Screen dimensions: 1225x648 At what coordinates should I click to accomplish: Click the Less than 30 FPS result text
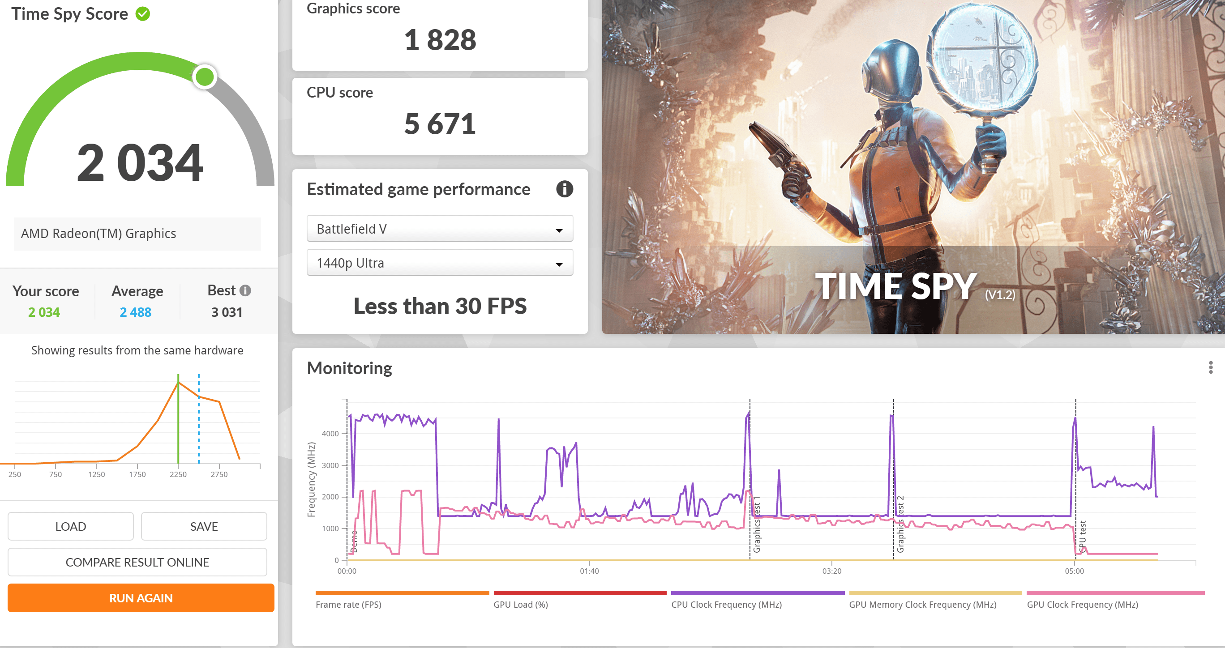coord(440,306)
